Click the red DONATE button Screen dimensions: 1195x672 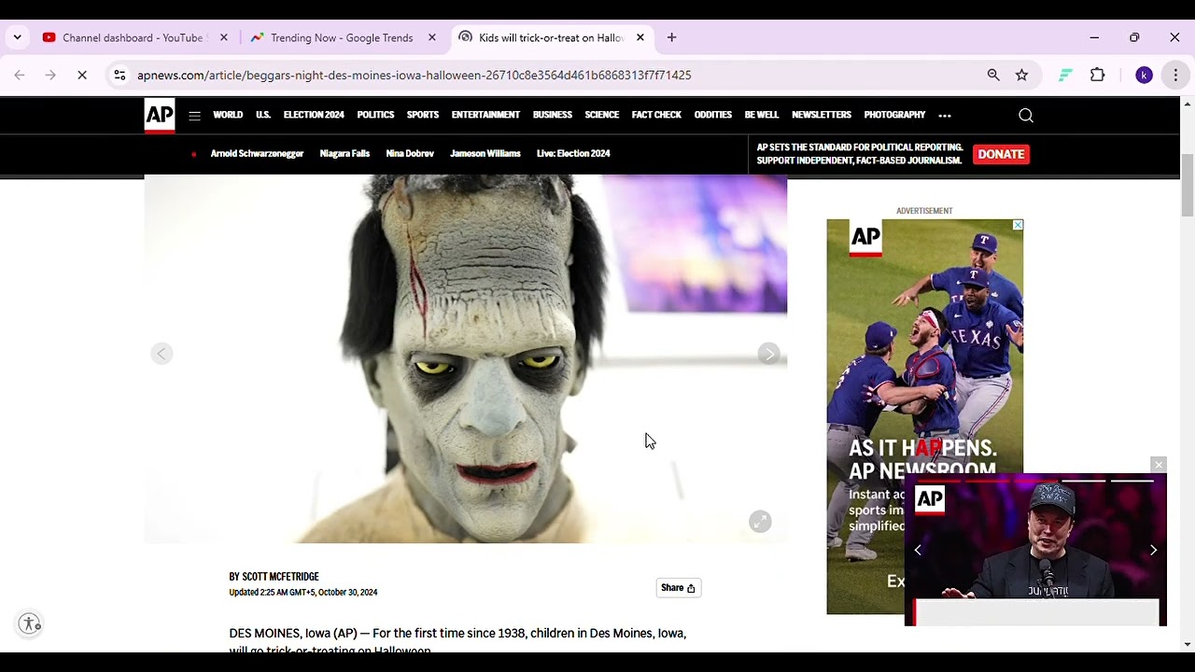pos(1001,154)
